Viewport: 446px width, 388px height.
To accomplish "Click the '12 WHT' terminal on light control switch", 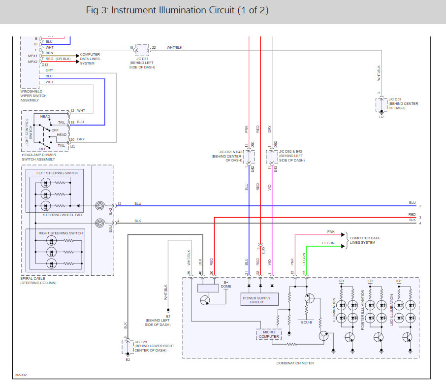I will coord(78,110).
